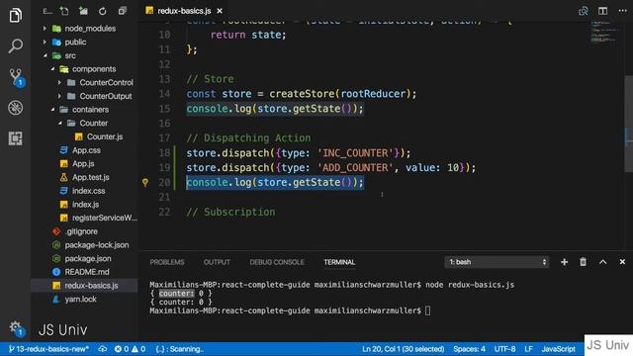Image resolution: width=633 pixels, height=356 pixels.
Task: Click the Scanning status bar item
Action: click(179, 349)
